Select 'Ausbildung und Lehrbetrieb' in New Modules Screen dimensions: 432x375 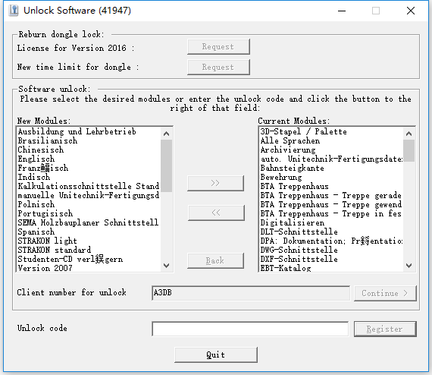click(89, 131)
